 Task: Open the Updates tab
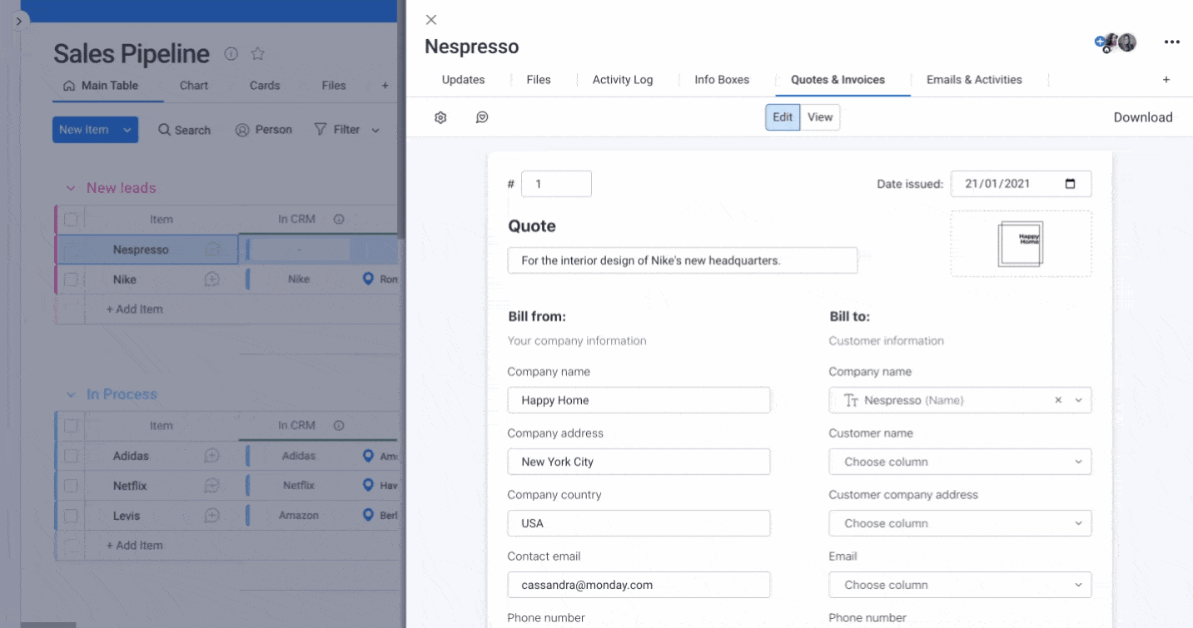(463, 80)
